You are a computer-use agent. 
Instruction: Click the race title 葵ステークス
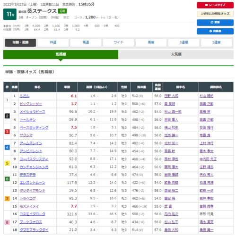click(42, 11)
